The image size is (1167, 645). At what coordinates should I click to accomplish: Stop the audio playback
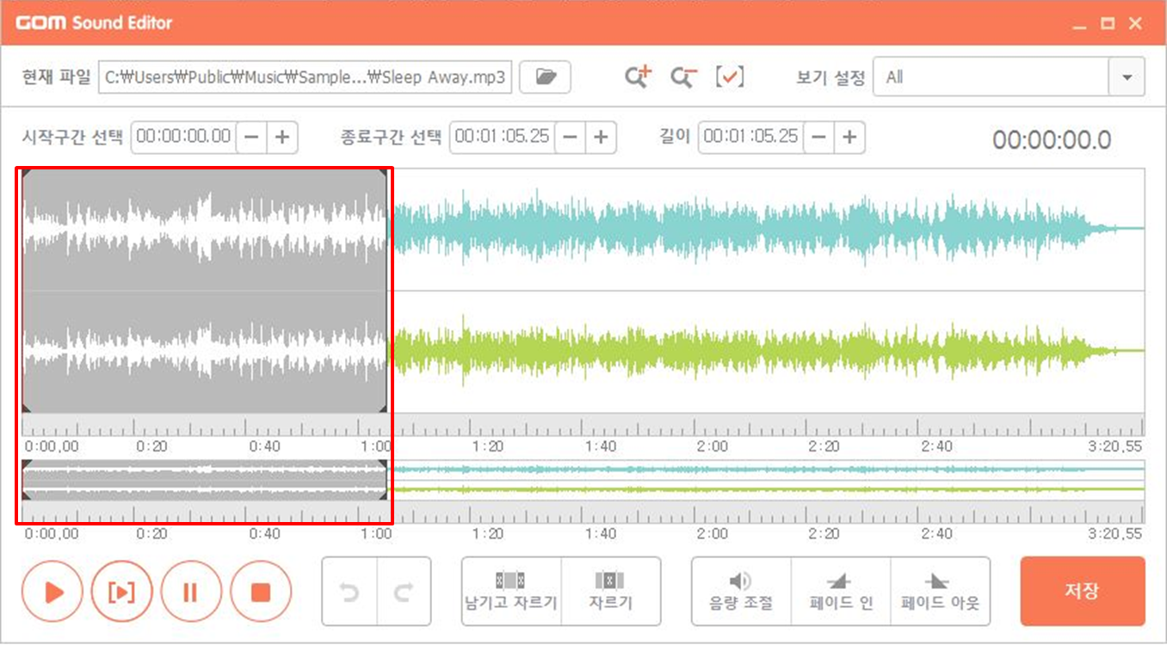261,591
